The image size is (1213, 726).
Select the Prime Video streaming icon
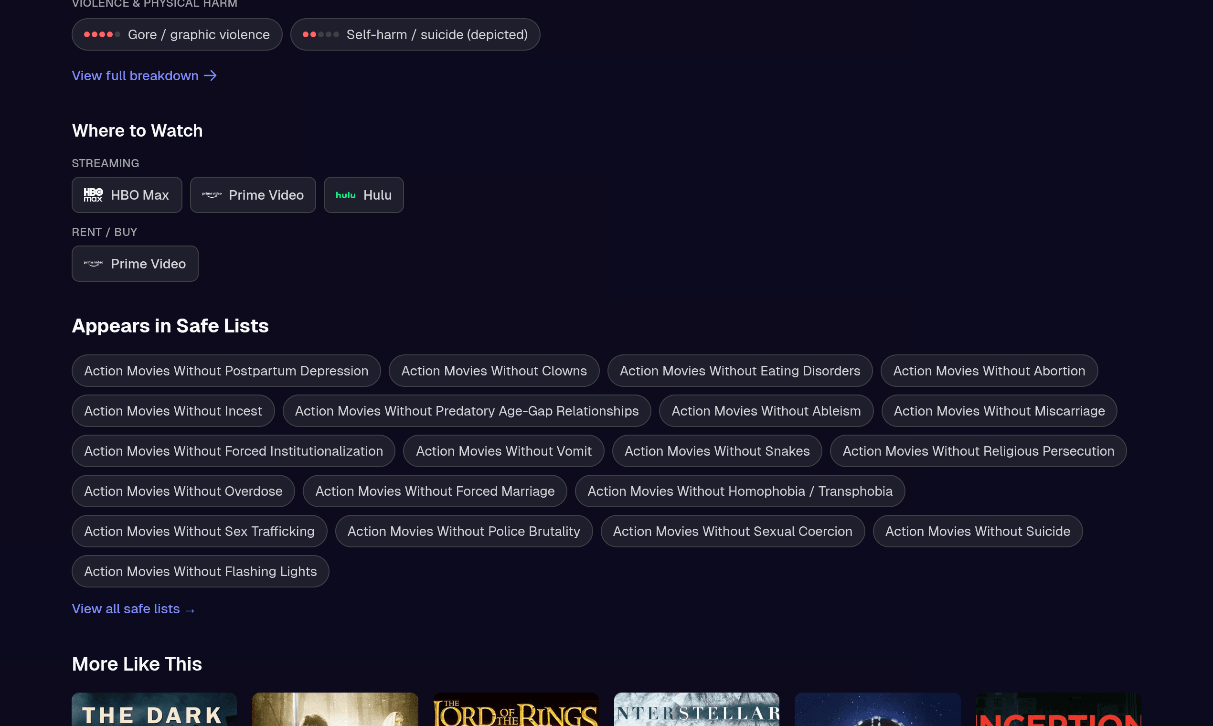point(211,194)
